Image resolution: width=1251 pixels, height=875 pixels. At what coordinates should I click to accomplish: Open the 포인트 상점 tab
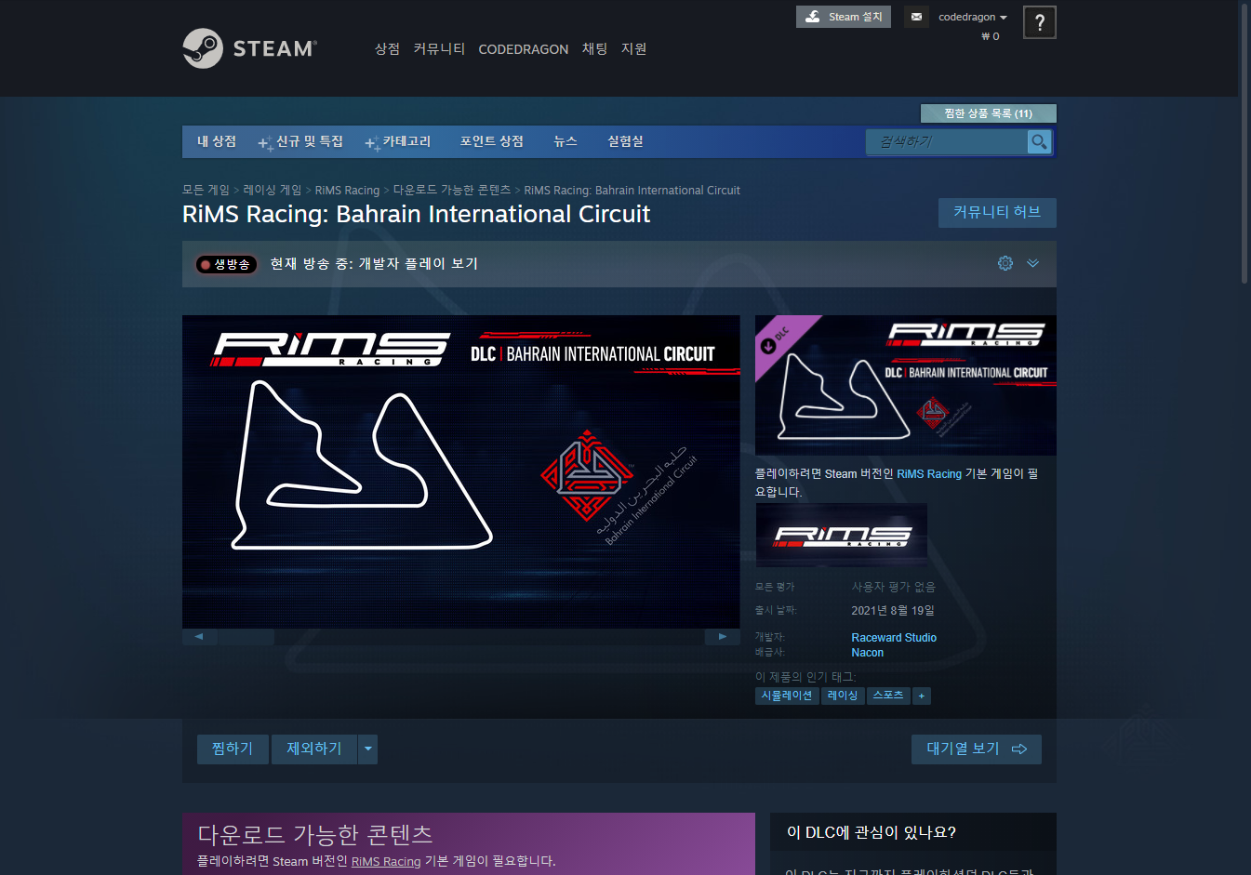pyautogui.click(x=492, y=141)
